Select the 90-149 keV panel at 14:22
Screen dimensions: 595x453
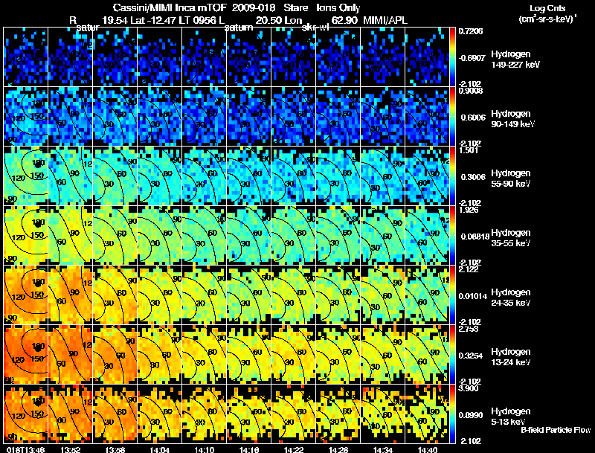(x=294, y=117)
